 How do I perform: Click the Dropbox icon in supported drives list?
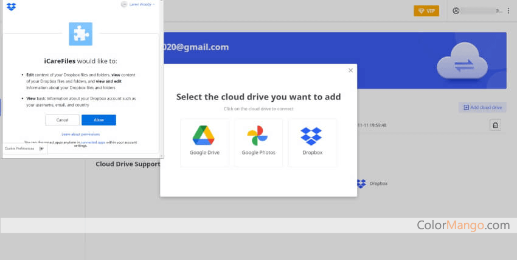361,183
